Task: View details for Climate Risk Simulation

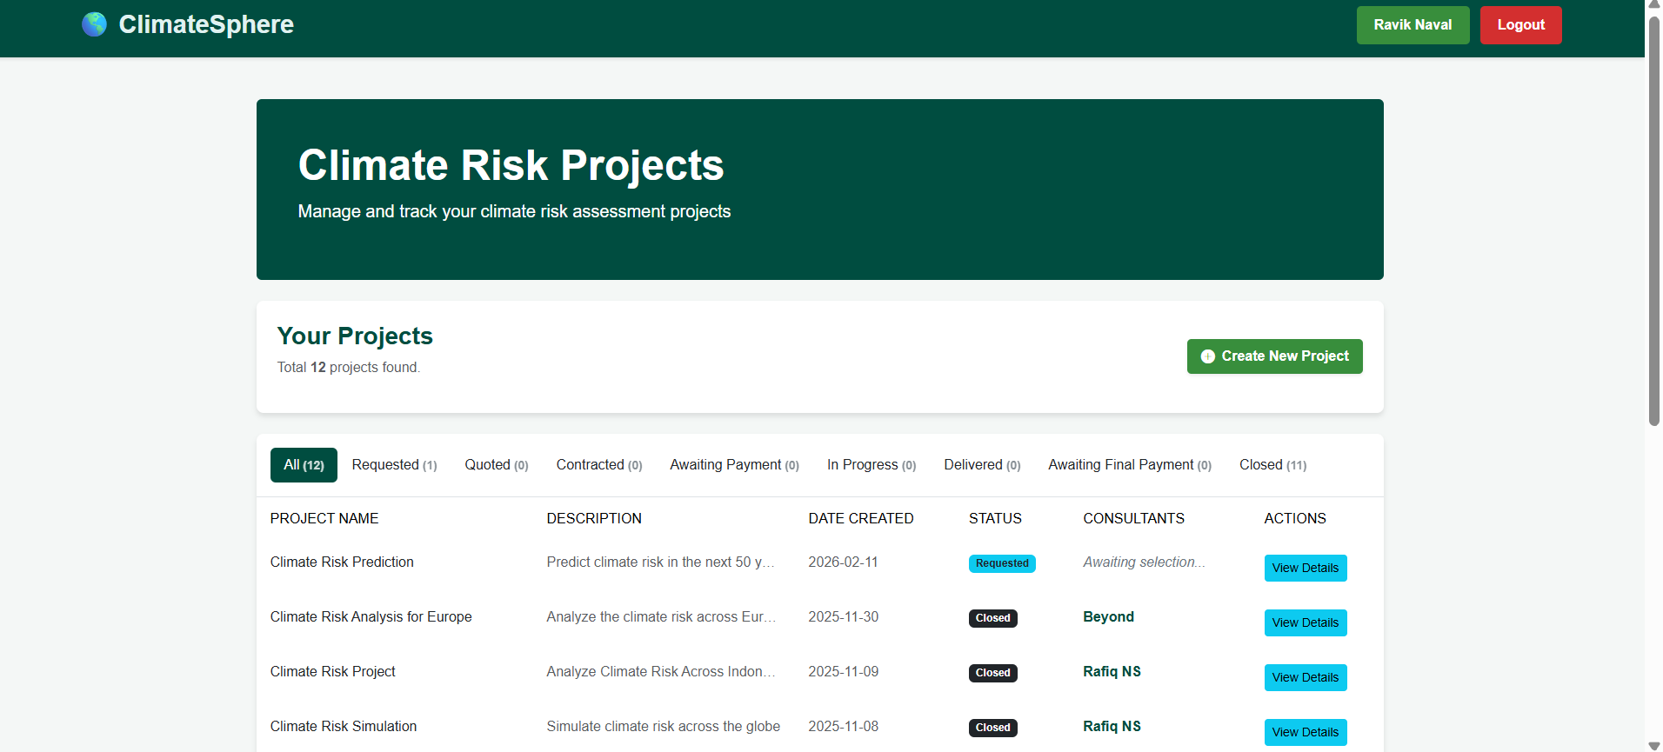Action: 1305,733
